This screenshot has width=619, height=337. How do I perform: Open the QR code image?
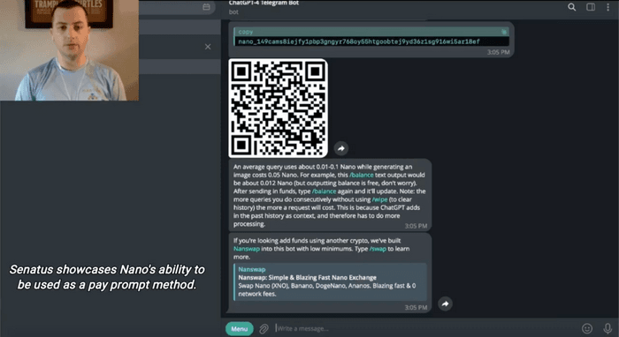[278, 109]
